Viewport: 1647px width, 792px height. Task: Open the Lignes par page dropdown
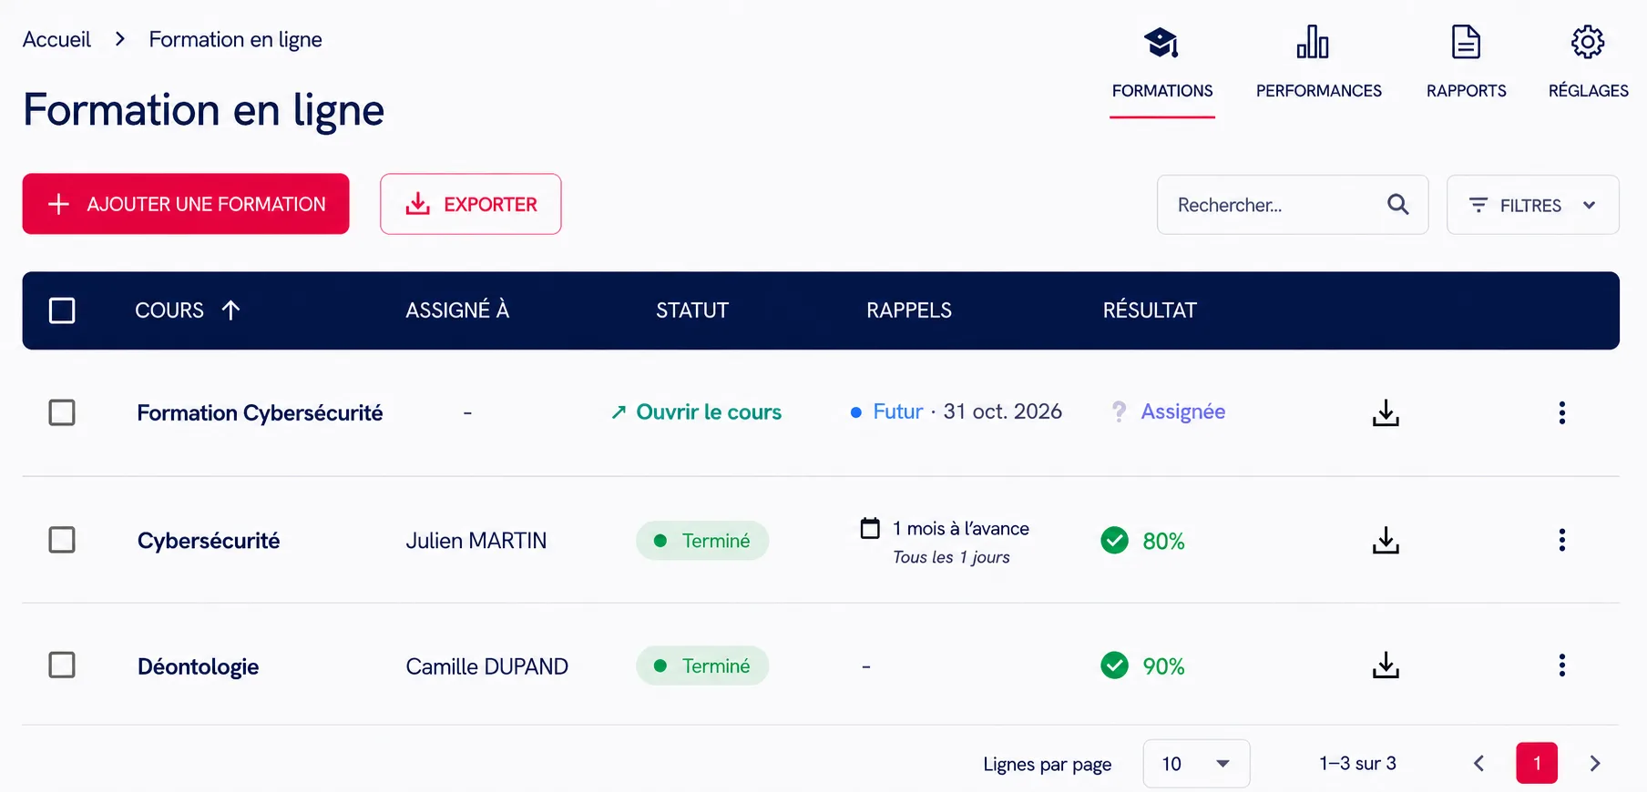click(1196, 764)
